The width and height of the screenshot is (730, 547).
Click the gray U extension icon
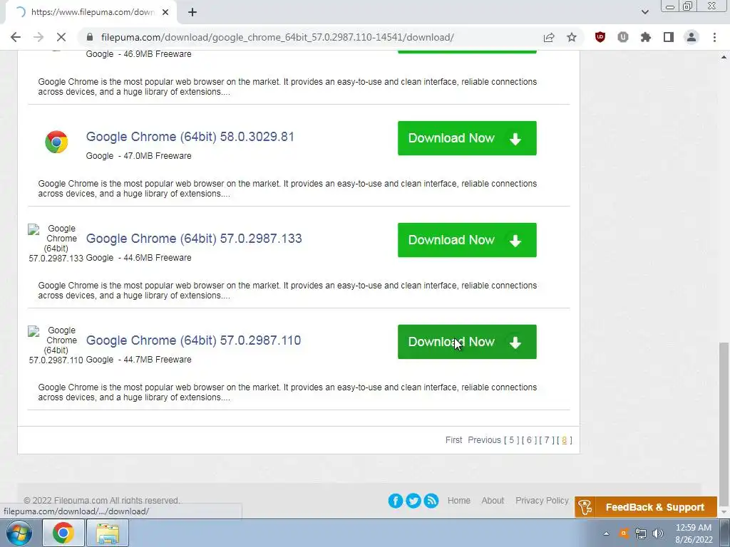(x=623, y=37)
